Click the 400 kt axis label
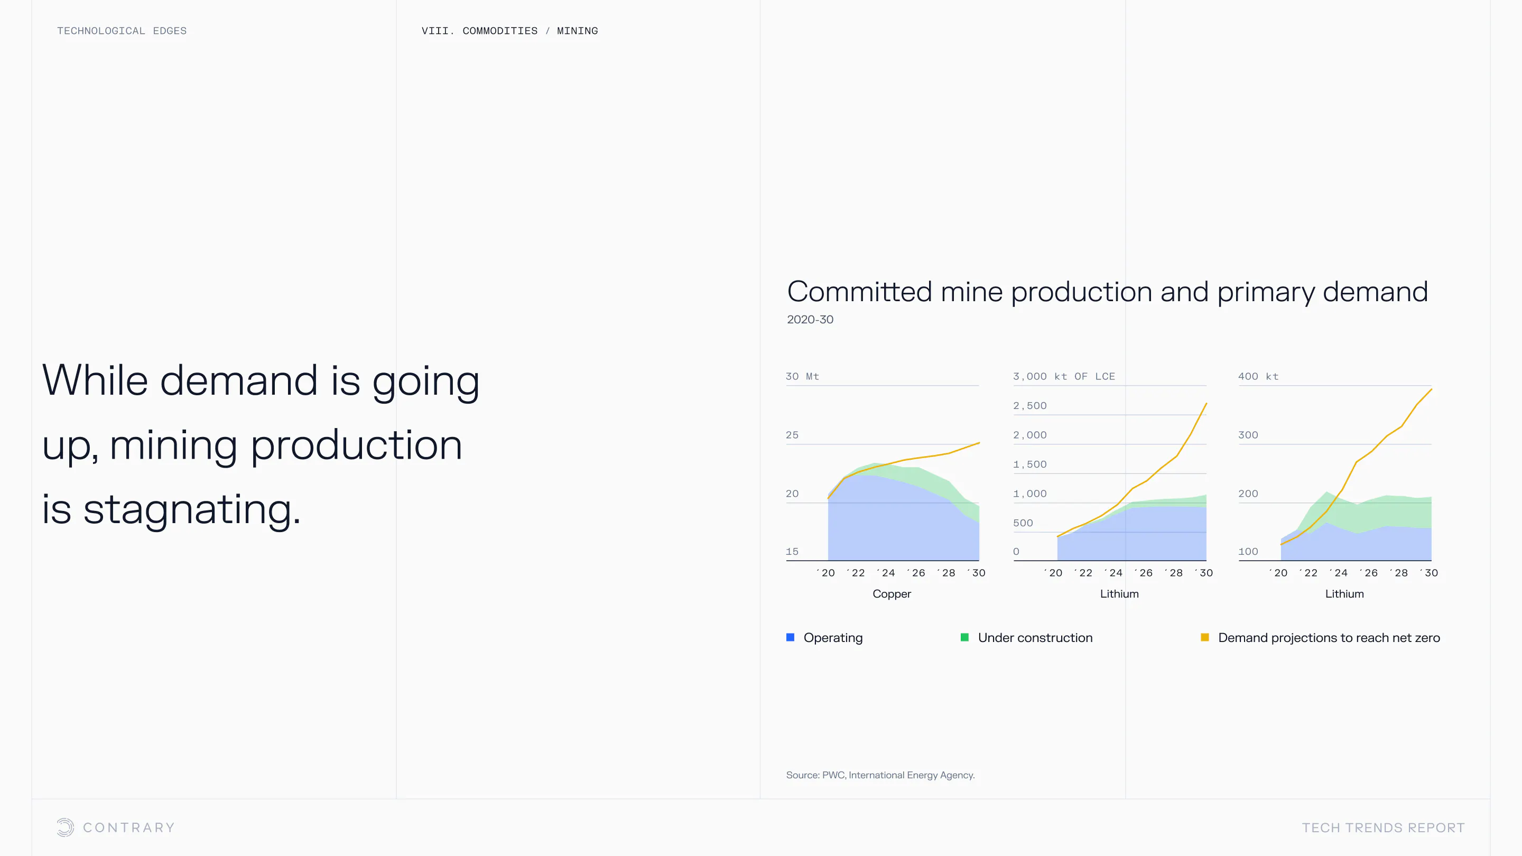This screenshot has width=1522, height=856. pyautogui.click(x=1258, y=376)
